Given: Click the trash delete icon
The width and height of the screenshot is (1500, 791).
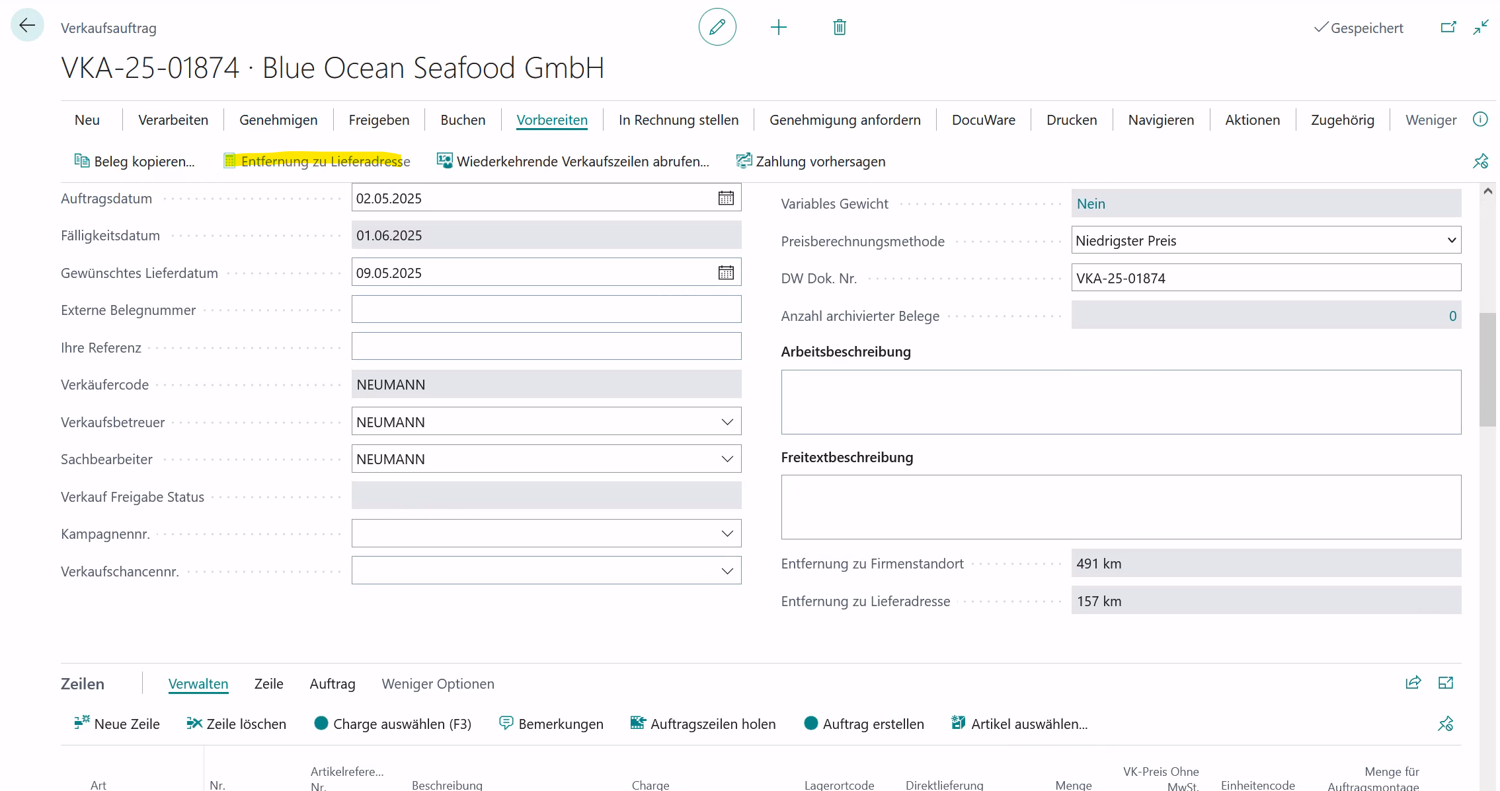Looking at the screenshot, I should [840, 27].
